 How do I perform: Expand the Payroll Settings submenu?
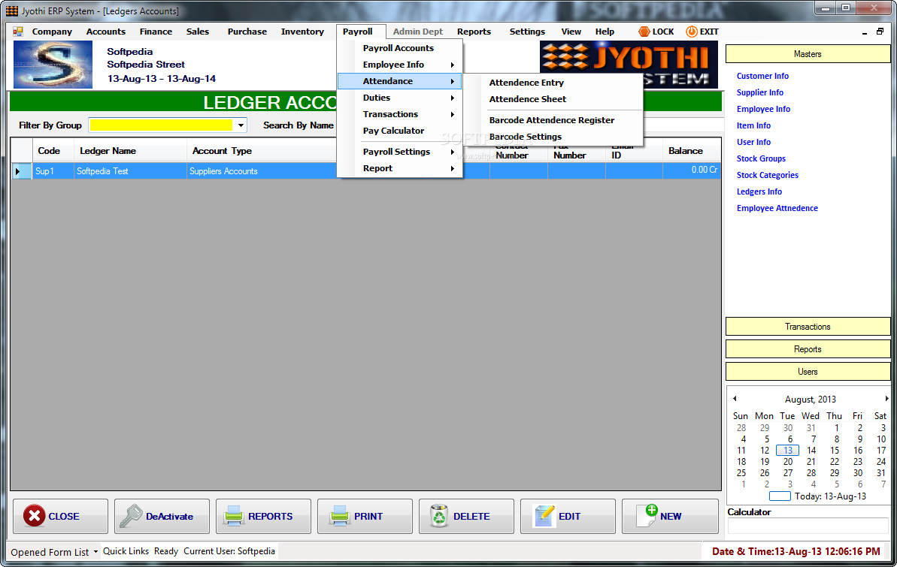tap(452, 152)
